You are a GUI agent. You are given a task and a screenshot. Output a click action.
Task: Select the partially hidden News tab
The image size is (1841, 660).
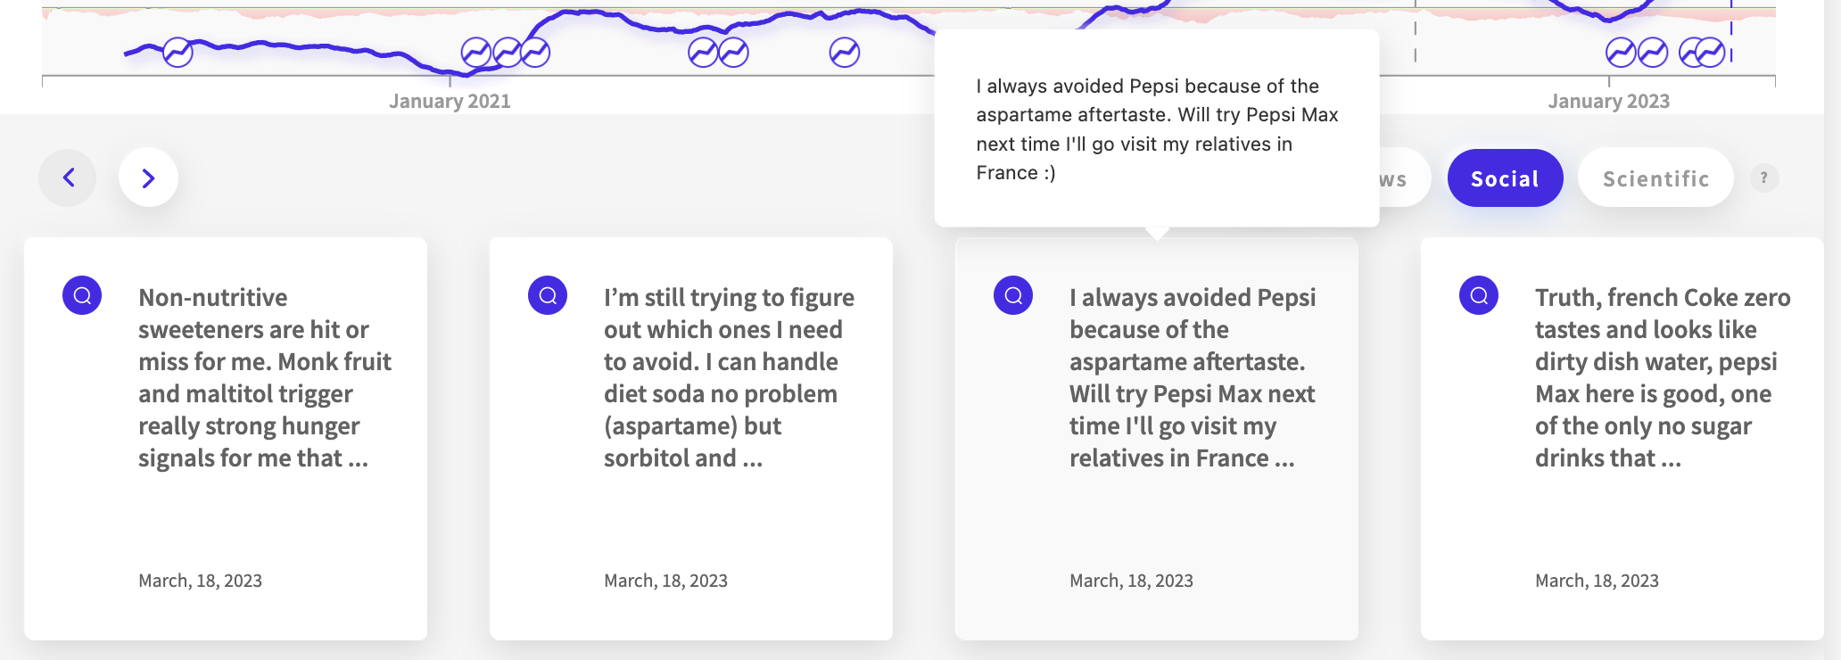[1405, 178]
